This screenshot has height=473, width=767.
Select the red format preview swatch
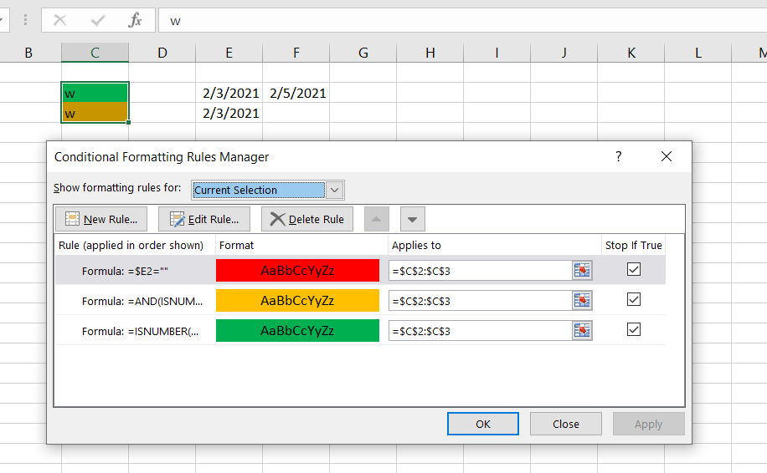tap(297, 271)
